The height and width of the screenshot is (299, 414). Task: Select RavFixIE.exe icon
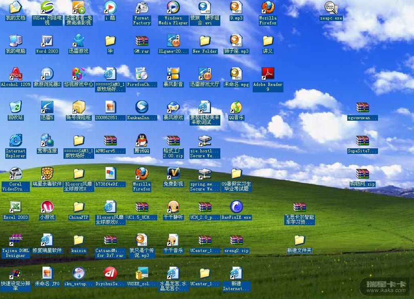pos(236,207)
